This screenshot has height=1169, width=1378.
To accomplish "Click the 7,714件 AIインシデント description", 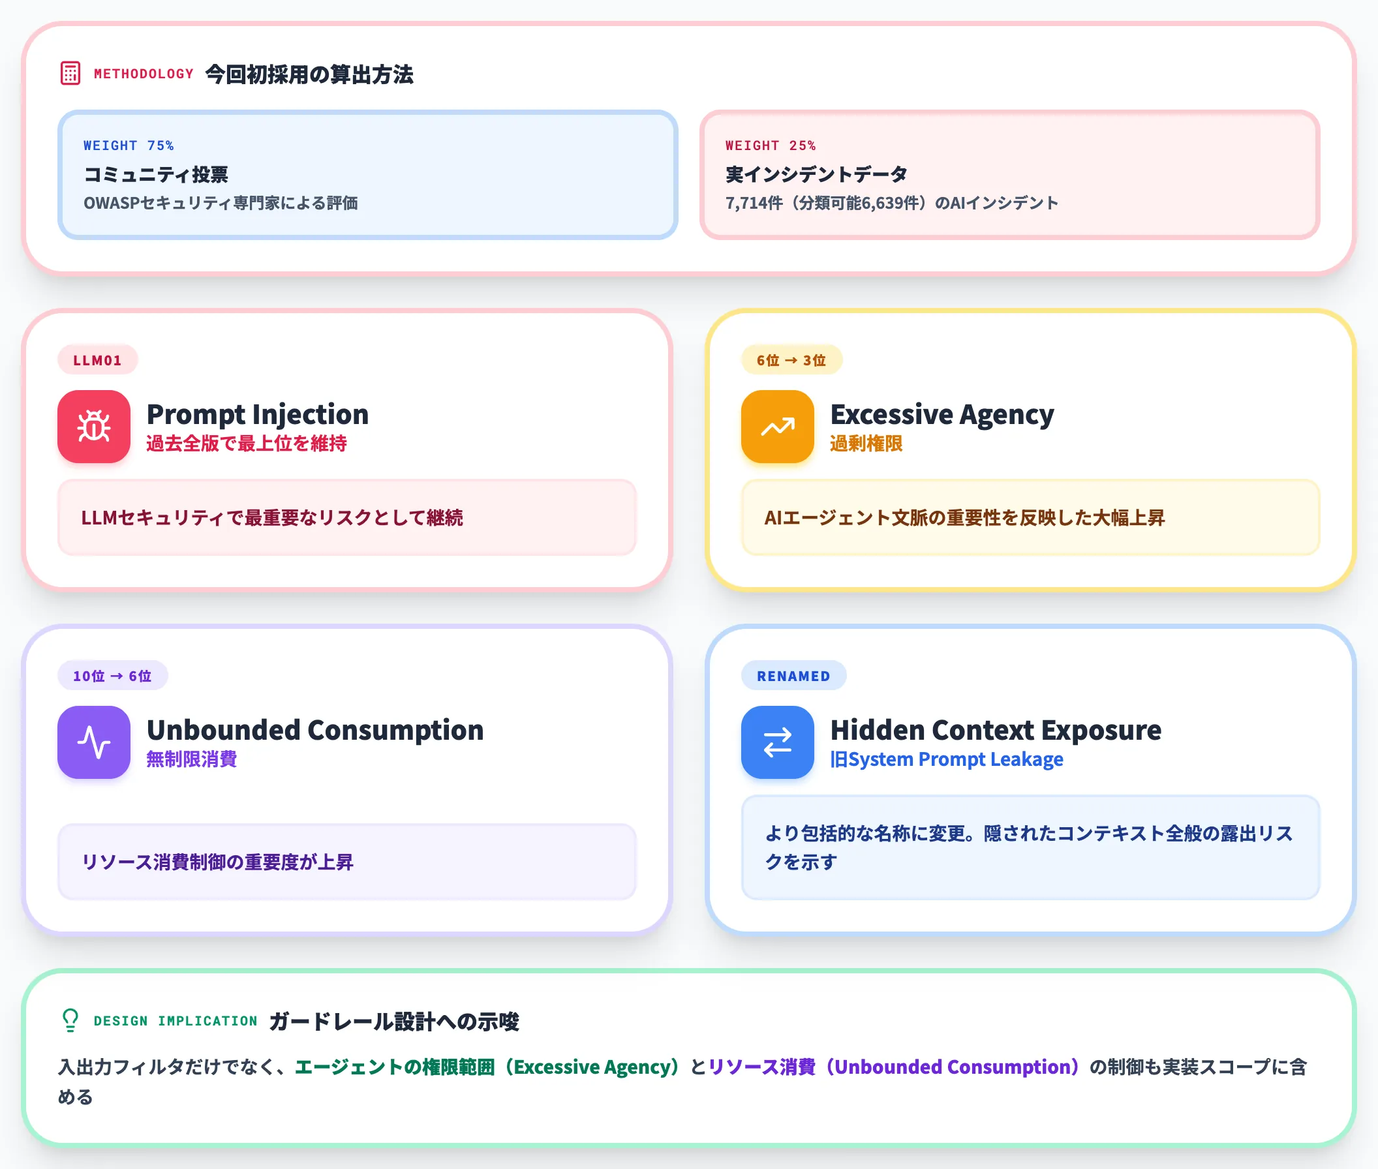I will [891, 203].
